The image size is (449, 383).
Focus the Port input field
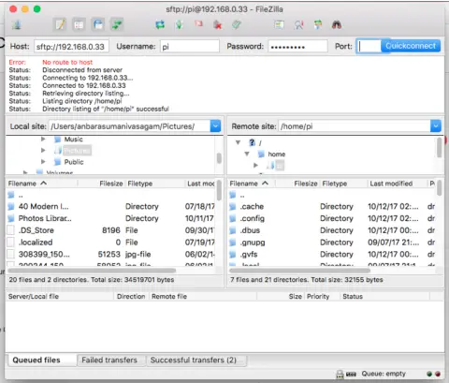click(369, 46)
